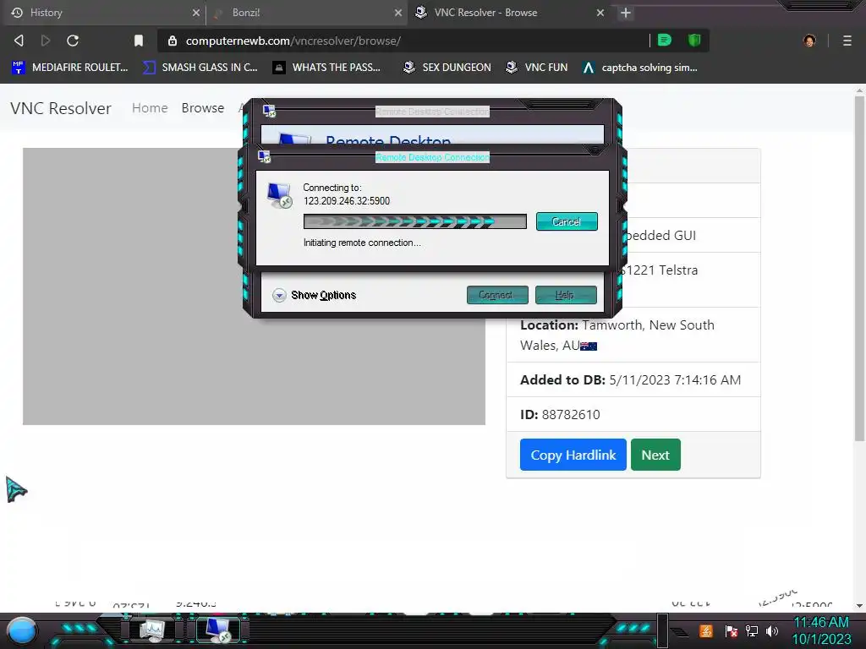This screenshot has height=649, width=866.
Task: Click the connection progress bar
Action: 414,222
